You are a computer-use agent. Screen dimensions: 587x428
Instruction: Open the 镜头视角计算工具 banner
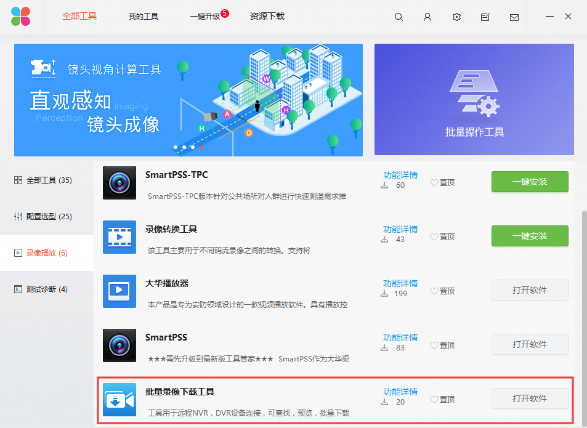[x=188, y=100]
